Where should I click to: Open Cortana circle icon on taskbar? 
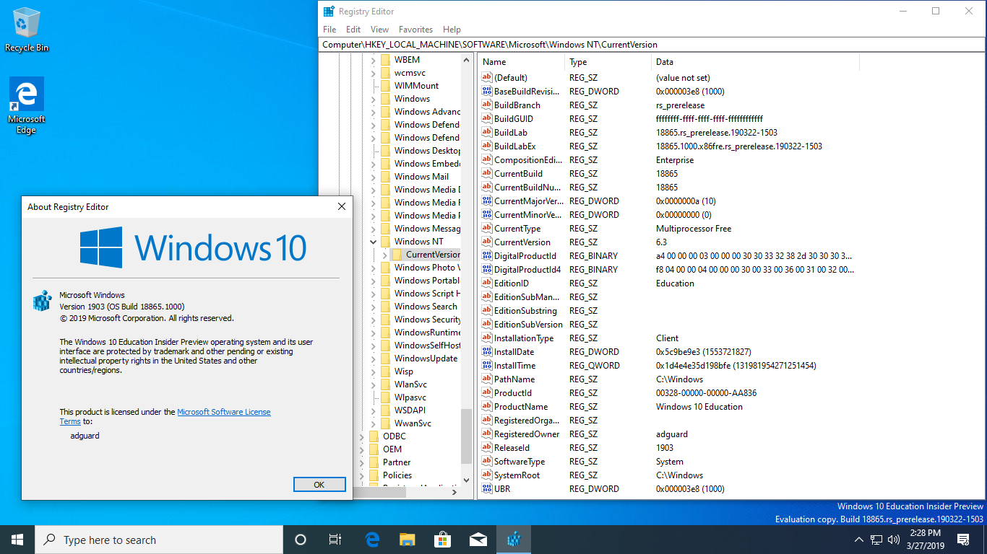point(301,540)
